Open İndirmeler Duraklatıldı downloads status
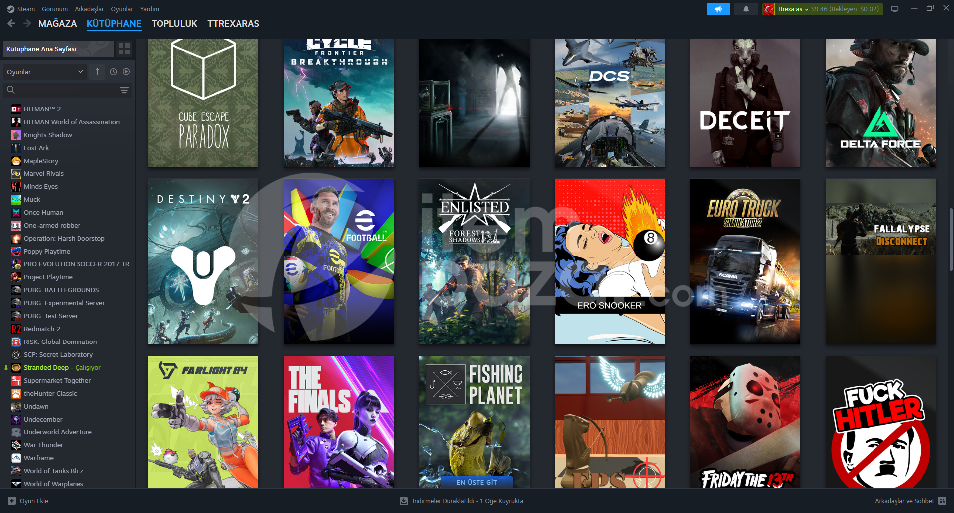Image resolution: width=954 pixels, height=513 pixels. click(462, 501)
